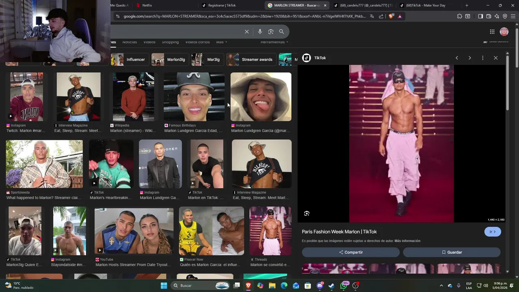Open the browser extensions puzzle icon
Image resolution: width=519 pixels, height=292 pixels.
click(x=459, y=16)
